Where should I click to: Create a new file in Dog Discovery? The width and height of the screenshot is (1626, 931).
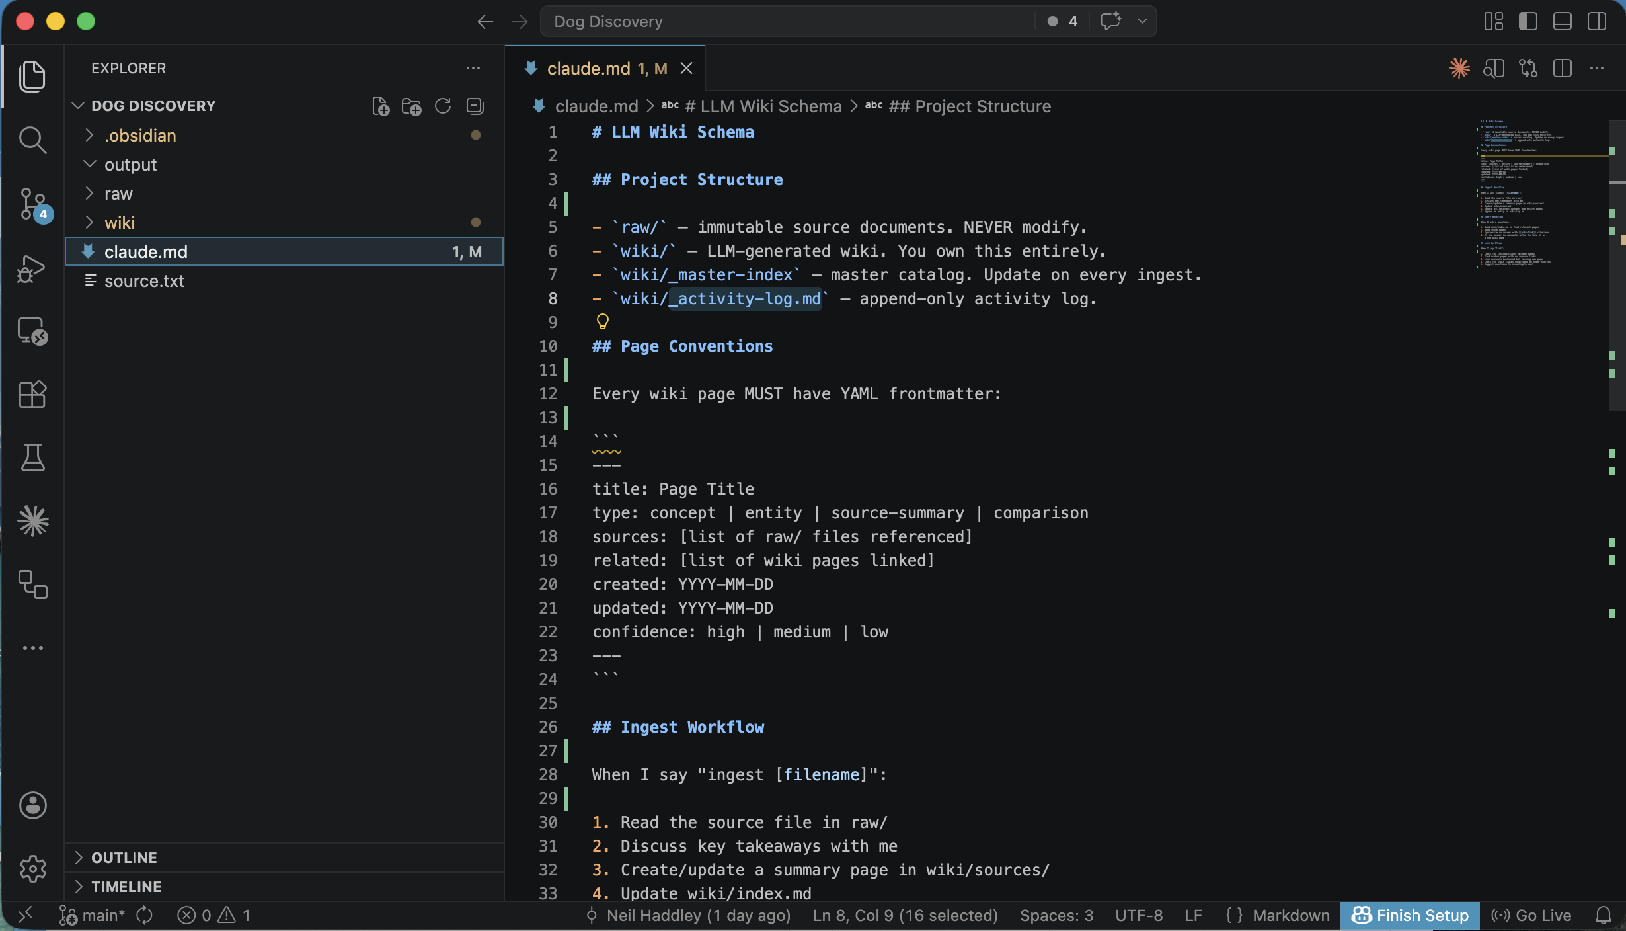pos(381,106)
